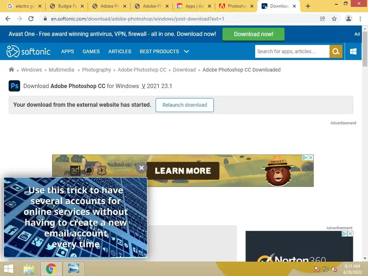Expand the Best Products dropdown chevron
Screen dimensions: 368x276
(187, 51)
